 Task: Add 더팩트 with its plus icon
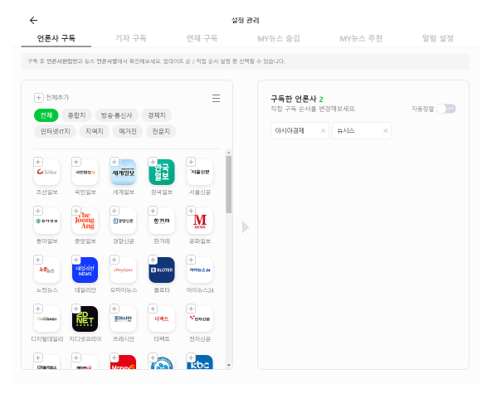pyautogui.click(x=153, y=309)
